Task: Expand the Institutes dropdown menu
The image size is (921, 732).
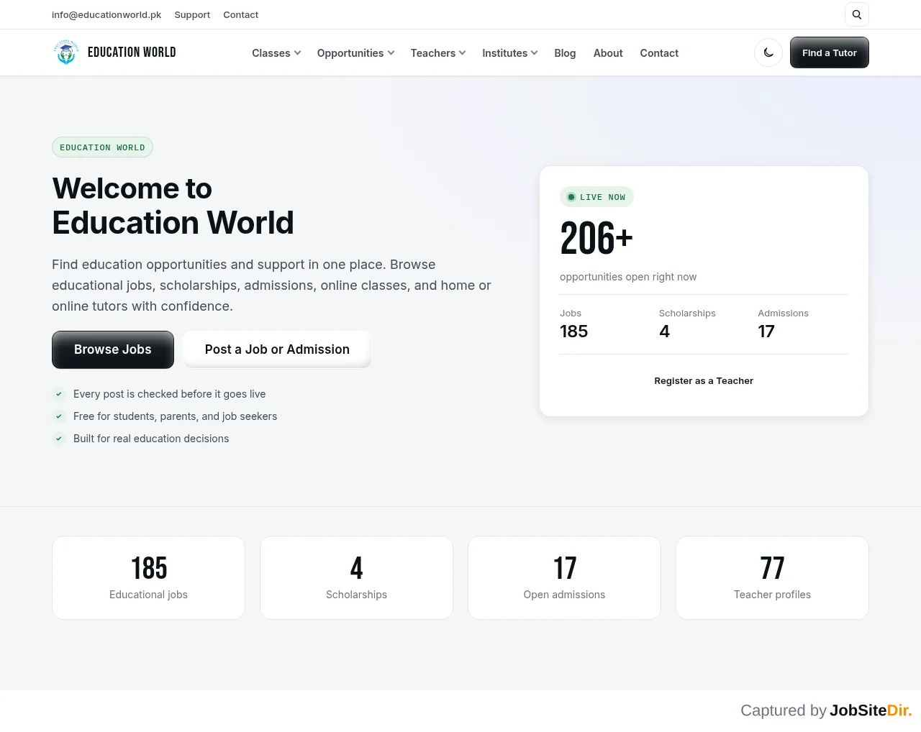Action: (510, 53)
